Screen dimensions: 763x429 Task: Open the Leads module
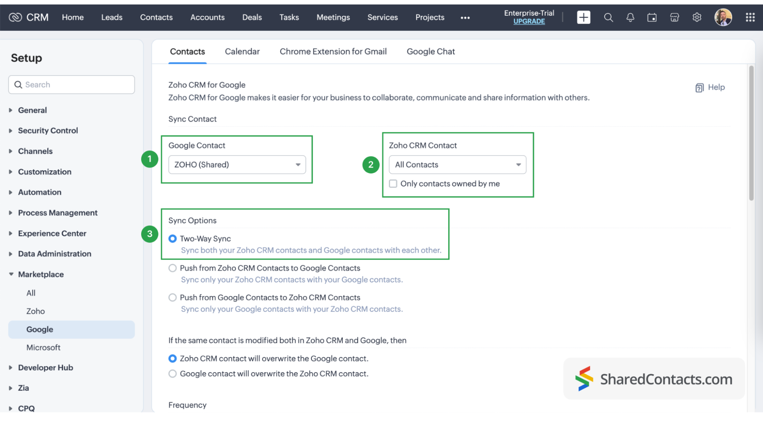[112, 17]
